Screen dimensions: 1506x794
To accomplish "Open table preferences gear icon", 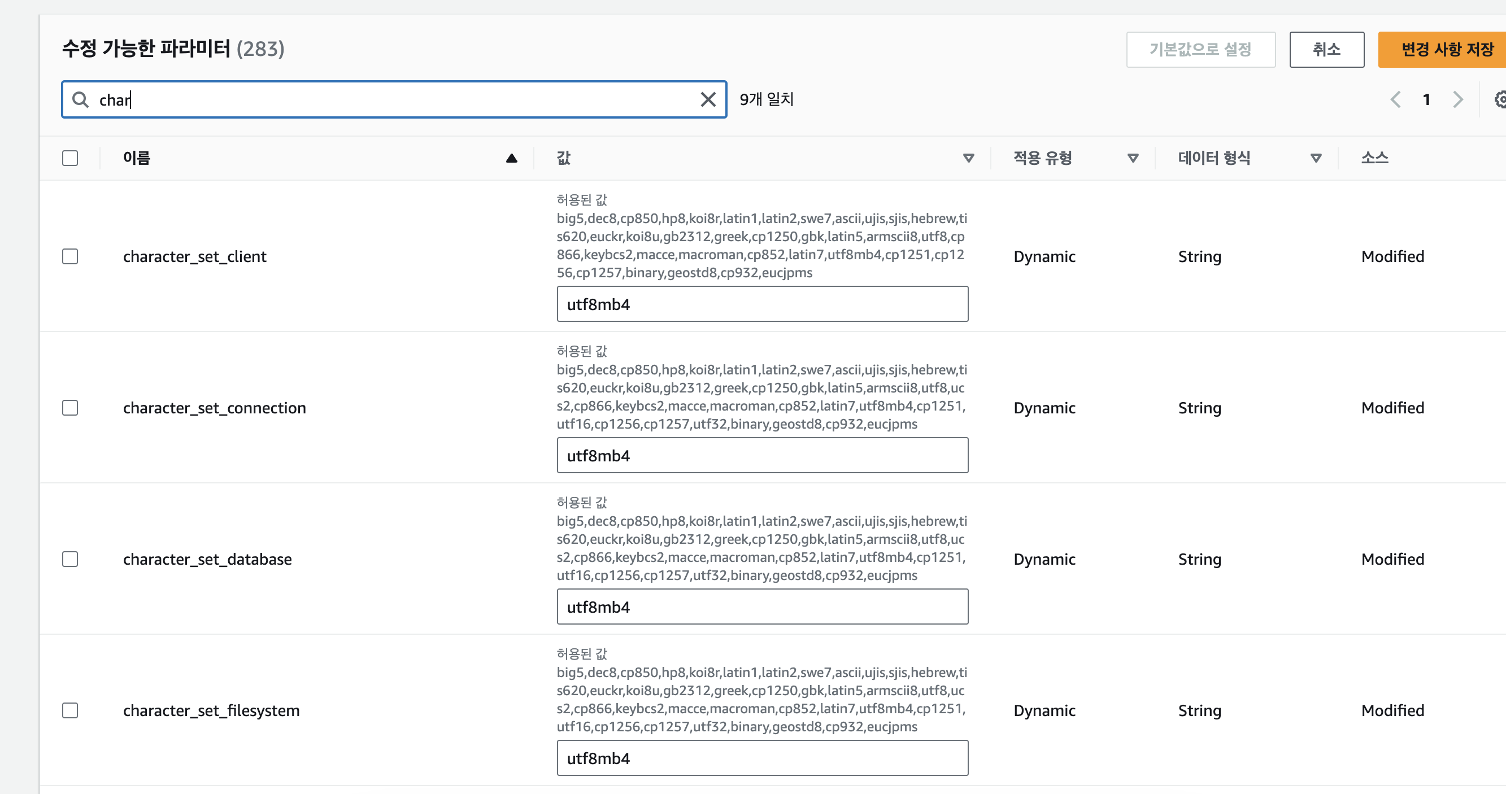I will [1500, 100].
